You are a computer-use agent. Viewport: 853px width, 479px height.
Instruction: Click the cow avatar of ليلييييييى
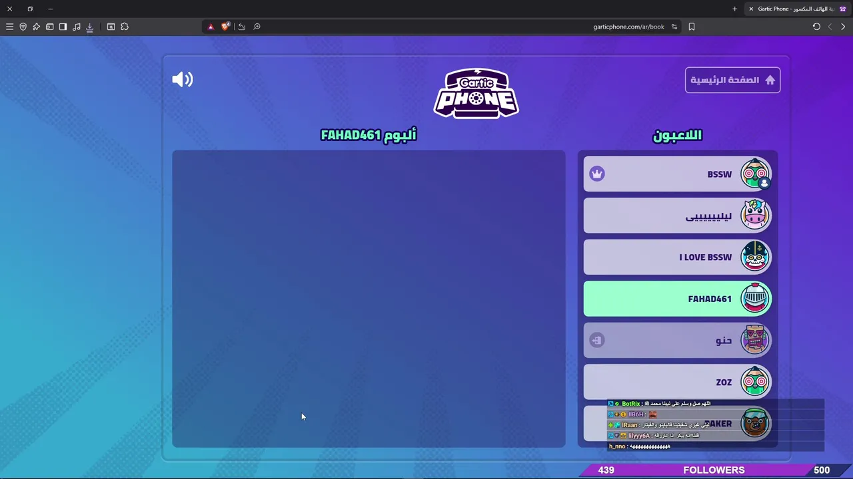tap(755, 216)
